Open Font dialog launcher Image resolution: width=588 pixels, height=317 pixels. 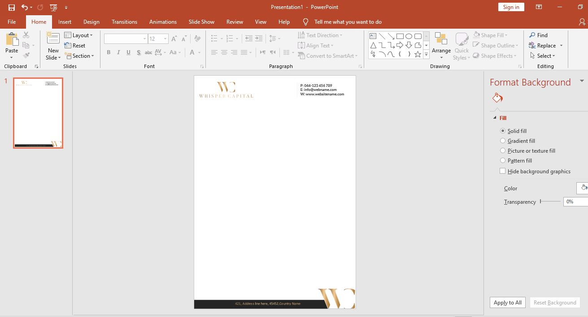[202, 66]
